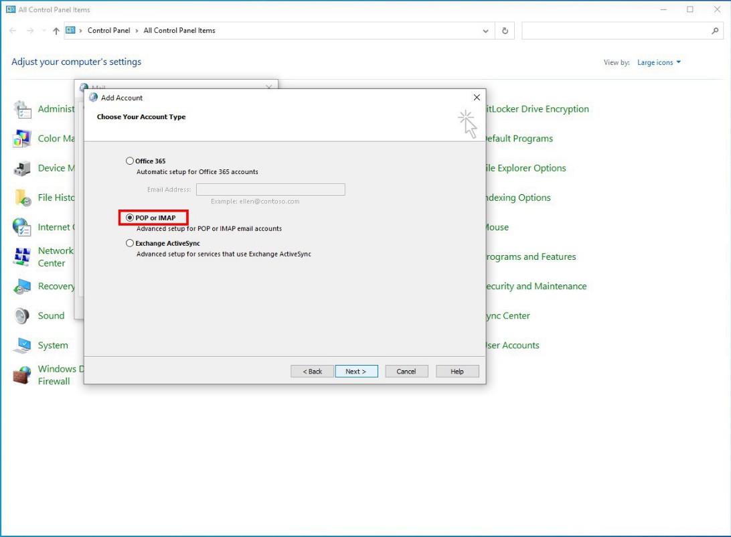Click Control Panel breadcrumb
Screen dimensions: 731x537
click(108, 30)
